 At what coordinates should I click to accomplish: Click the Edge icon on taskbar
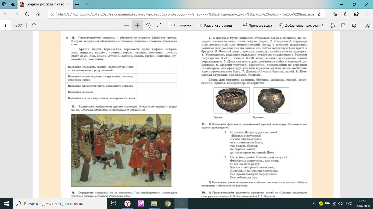click(x=181, y=204)
